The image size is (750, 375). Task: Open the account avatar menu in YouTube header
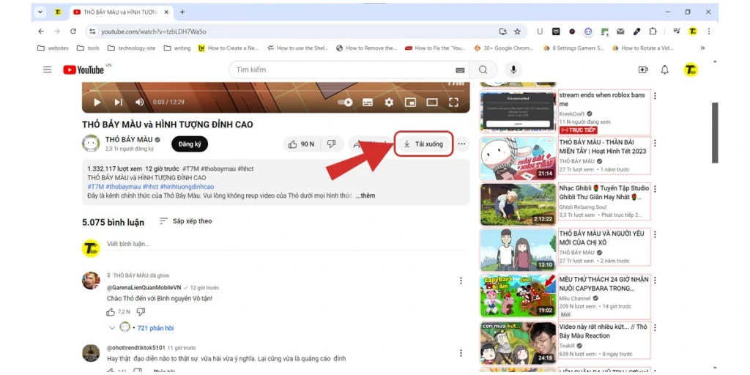click(690, 70)
